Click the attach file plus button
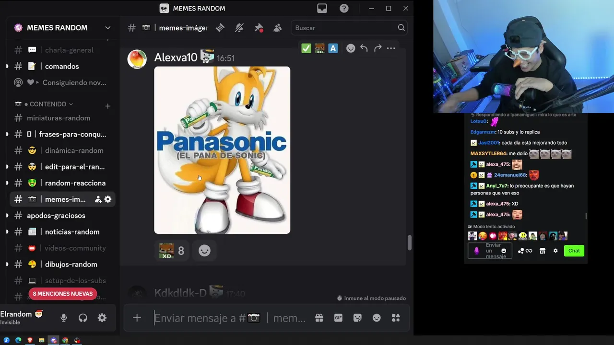Screen dimensions: 614x345 137,318
